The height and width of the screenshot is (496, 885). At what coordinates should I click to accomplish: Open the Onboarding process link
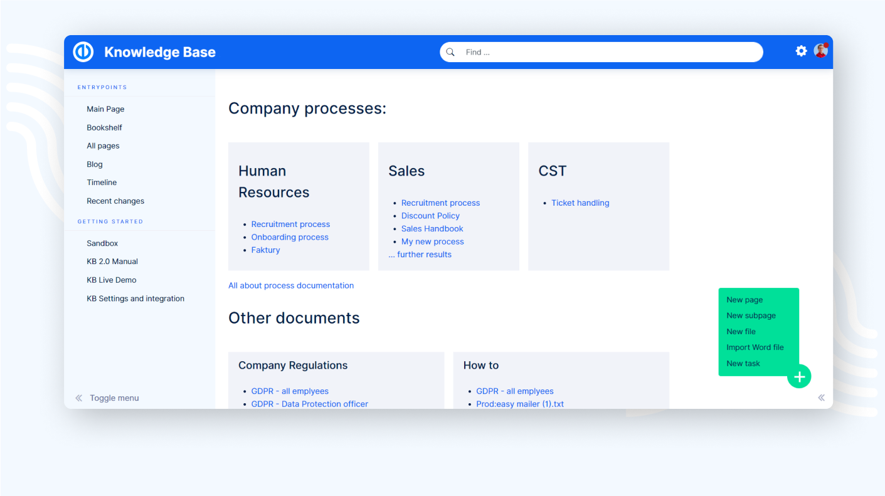pos(290,237)
